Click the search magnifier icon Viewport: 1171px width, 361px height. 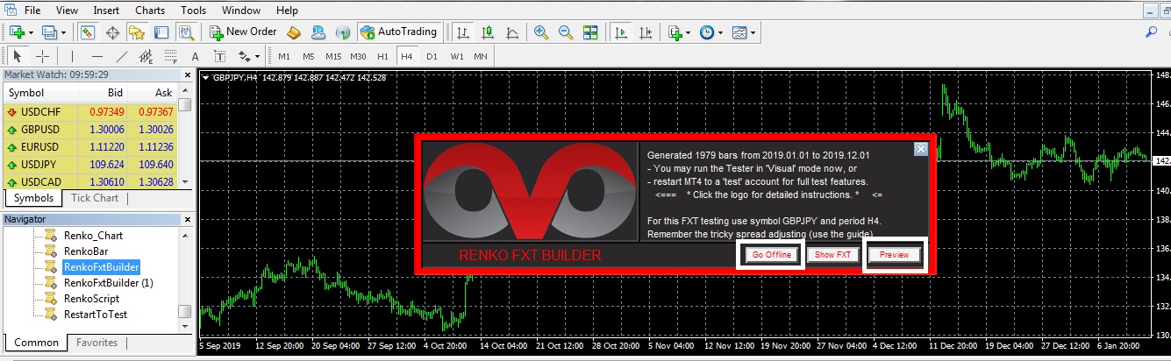pos(1151,32)
